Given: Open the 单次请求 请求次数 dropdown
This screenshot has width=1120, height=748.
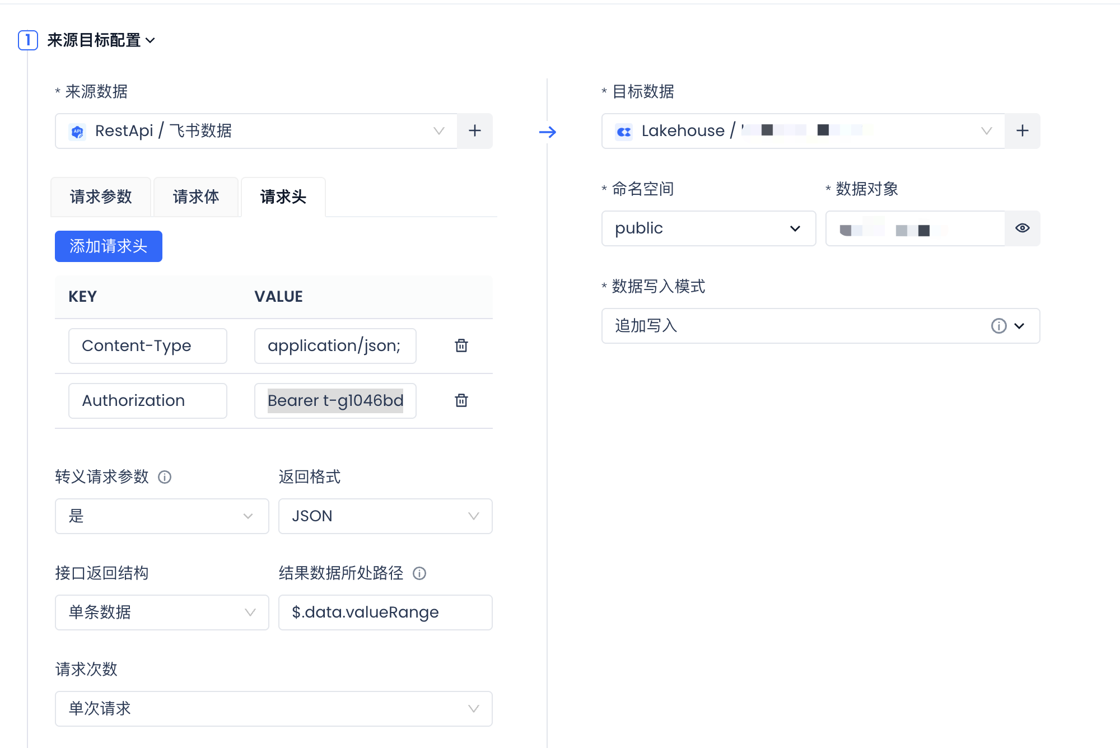Looking at the screenshot, I should [273, 709].
